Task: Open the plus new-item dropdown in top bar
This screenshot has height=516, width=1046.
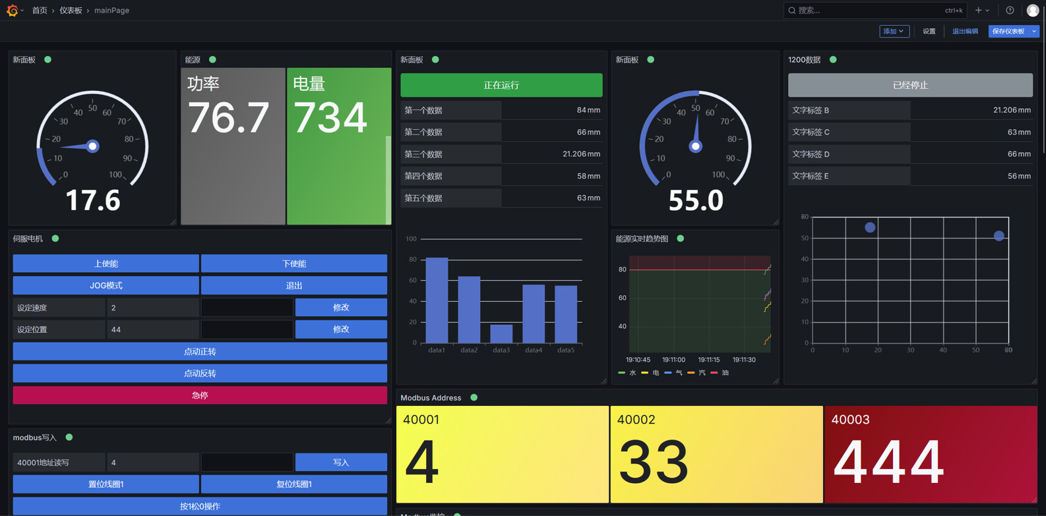Action: click(982, 11)
